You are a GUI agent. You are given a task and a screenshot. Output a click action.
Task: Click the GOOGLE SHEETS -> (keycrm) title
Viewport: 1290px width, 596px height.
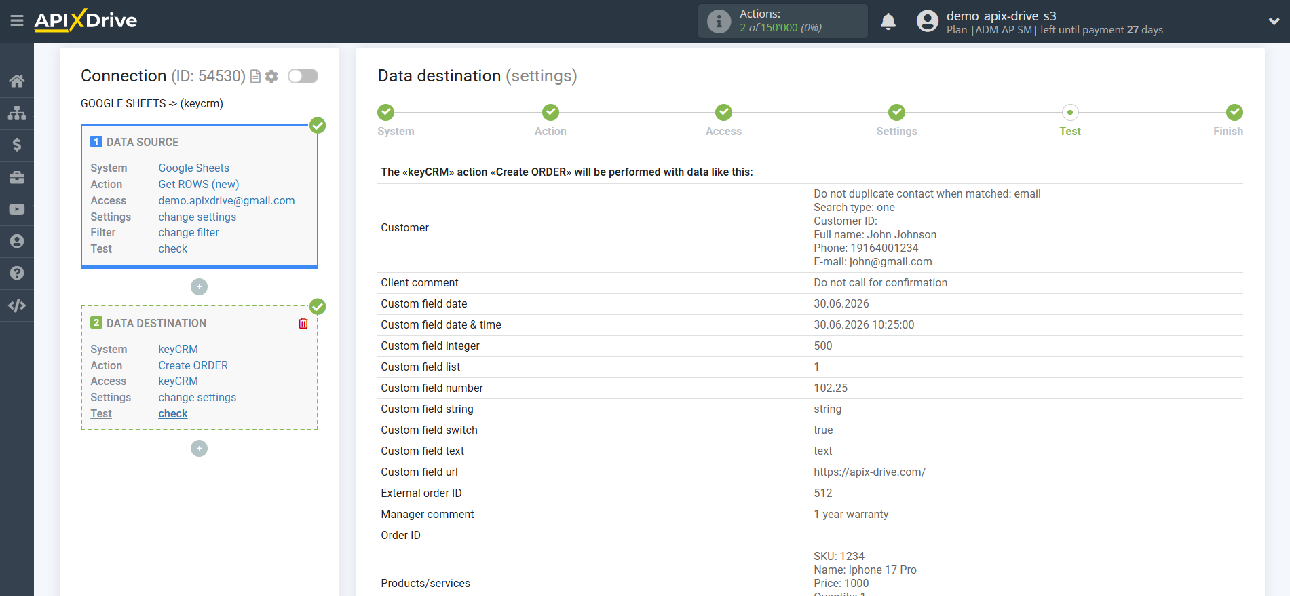coord(152,103)
